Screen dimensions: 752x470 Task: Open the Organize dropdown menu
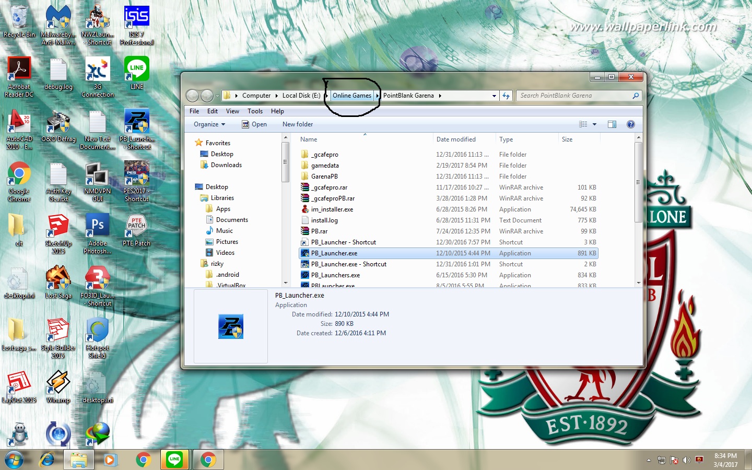coord(209,124)
